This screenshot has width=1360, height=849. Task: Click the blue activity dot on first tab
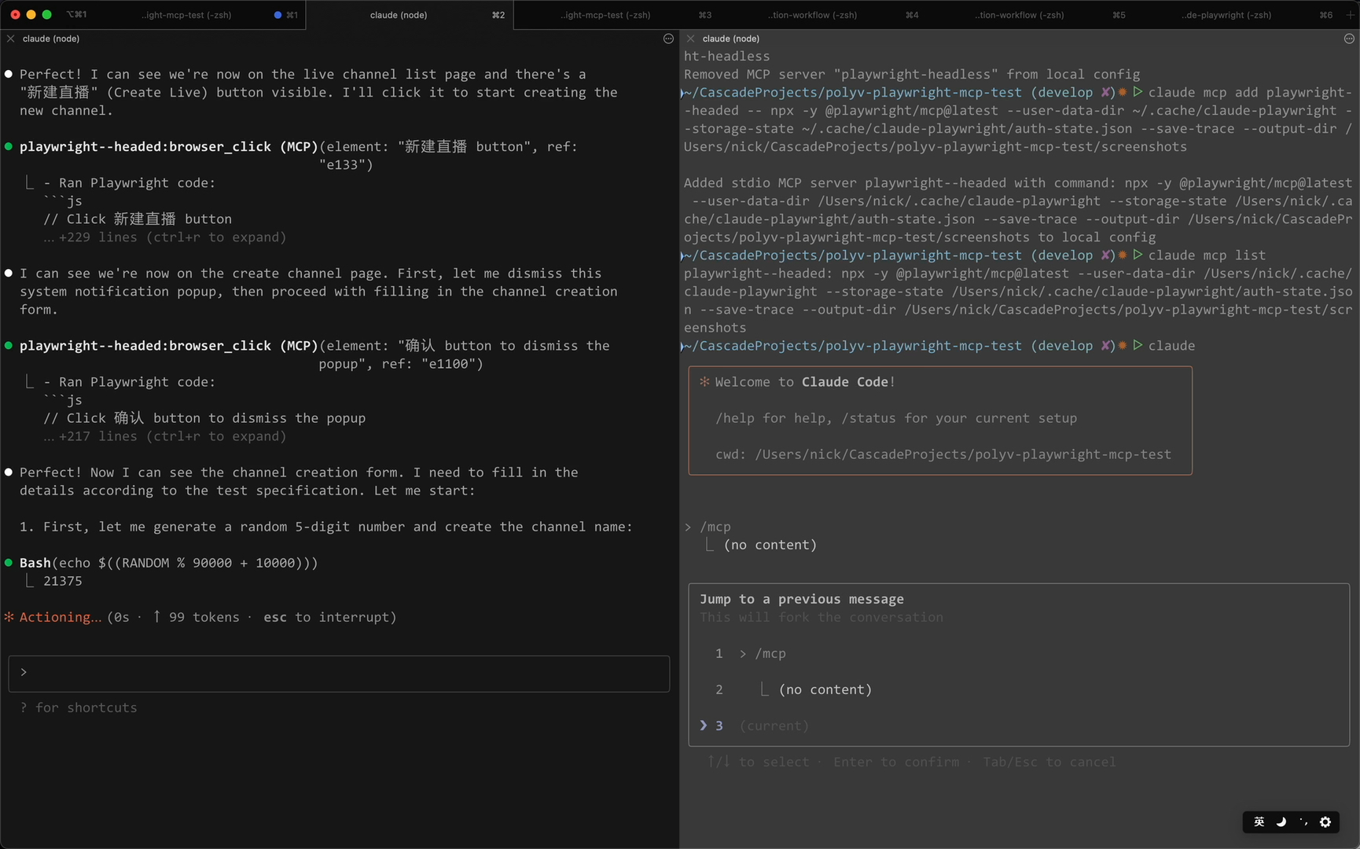pyautogui.click(x=277, y=15)
